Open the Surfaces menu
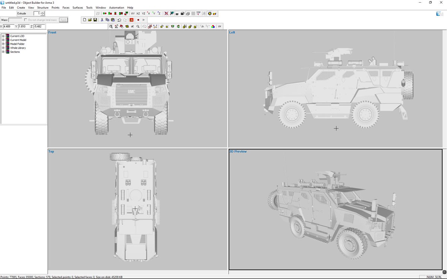 coord(77,7)
